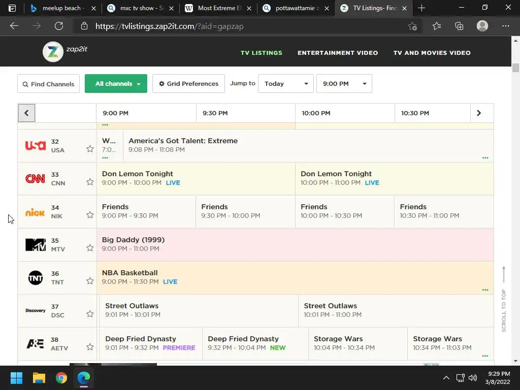Open Collections in Edge
Image resolution: width=520 pixels, height=390 pixels.
click(459, 26)
